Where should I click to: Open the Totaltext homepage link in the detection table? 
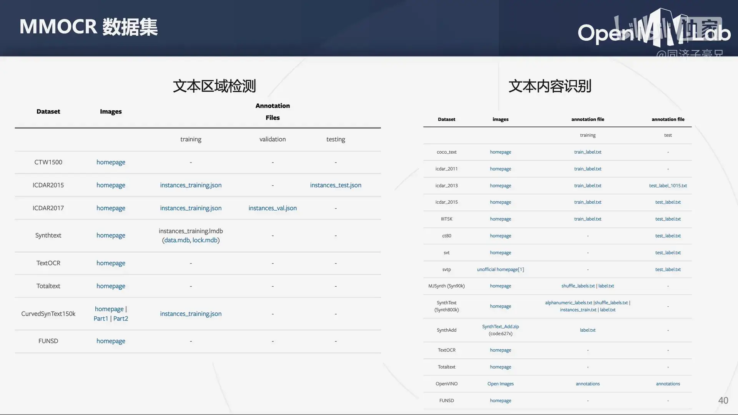tap(111, 286)
